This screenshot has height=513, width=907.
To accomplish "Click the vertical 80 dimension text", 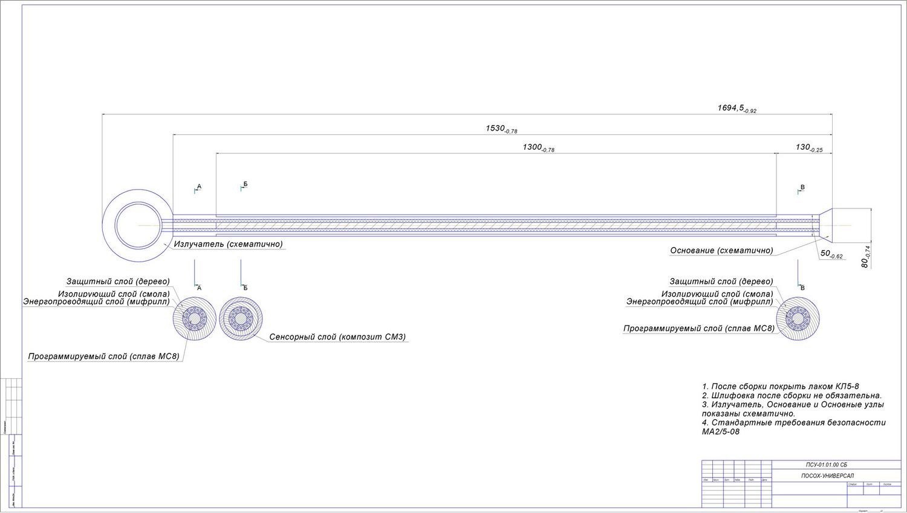I will coord(866,256).
